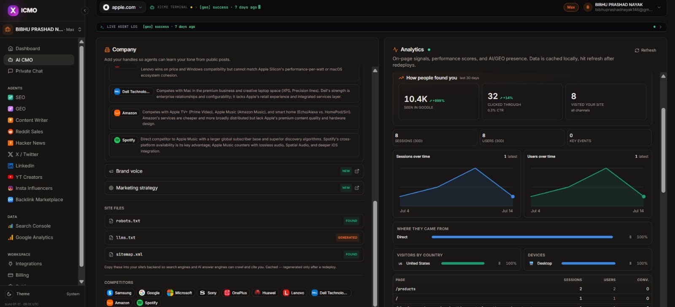Click the Company panel scrollbar

(x=375, y=253)
